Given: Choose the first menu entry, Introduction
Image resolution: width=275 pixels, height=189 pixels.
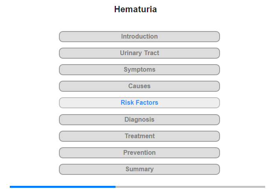Looking at the screenshot, I should [139, 37].
